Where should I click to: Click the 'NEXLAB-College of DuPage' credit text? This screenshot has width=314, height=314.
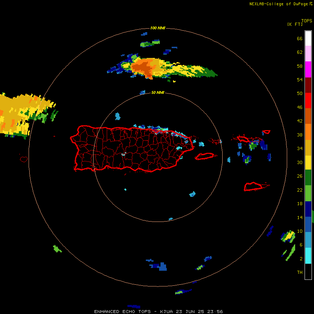(x=278, y=4)
